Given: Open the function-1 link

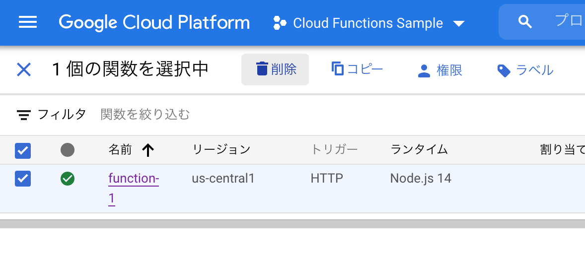Looking at the screenshot, I should click(x=134, y=189).
